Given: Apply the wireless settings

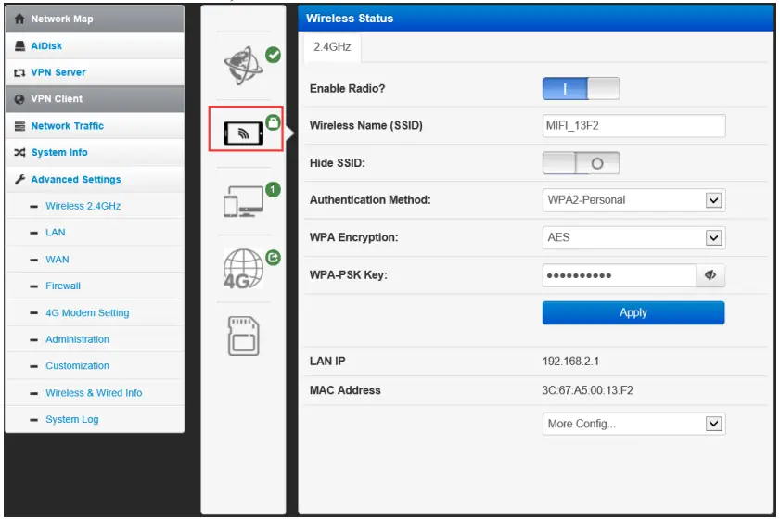Looking at the screenshot, I should pos(633,312).
